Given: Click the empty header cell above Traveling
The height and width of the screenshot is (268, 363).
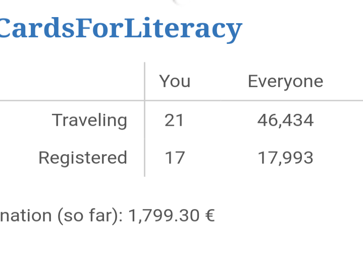Looking at the screenshot, I should point(72,81).
